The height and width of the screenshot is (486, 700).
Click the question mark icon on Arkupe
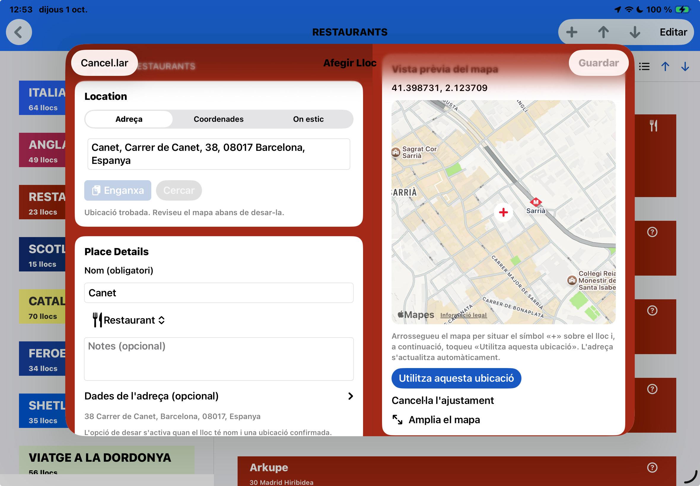click(652, 467)
